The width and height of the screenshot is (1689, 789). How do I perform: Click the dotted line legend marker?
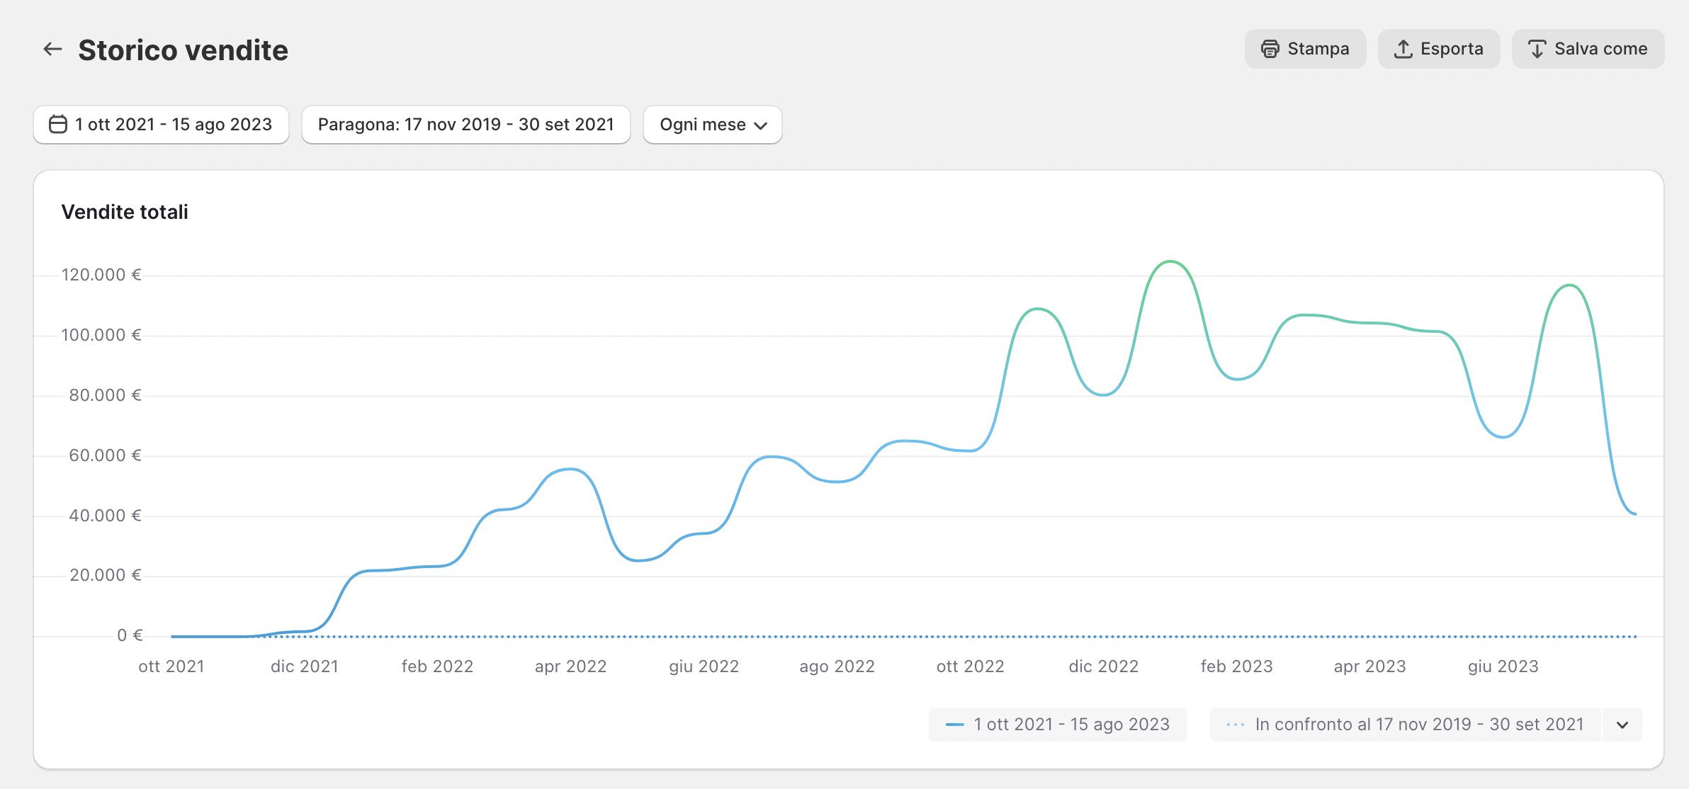coord(1235,725)
